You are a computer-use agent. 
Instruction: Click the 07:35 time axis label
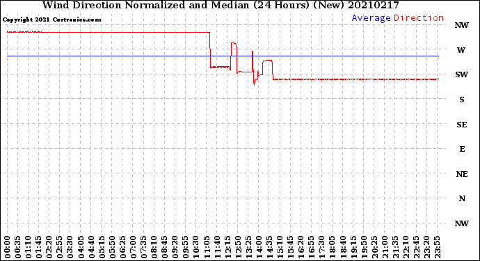pos(143,247)
